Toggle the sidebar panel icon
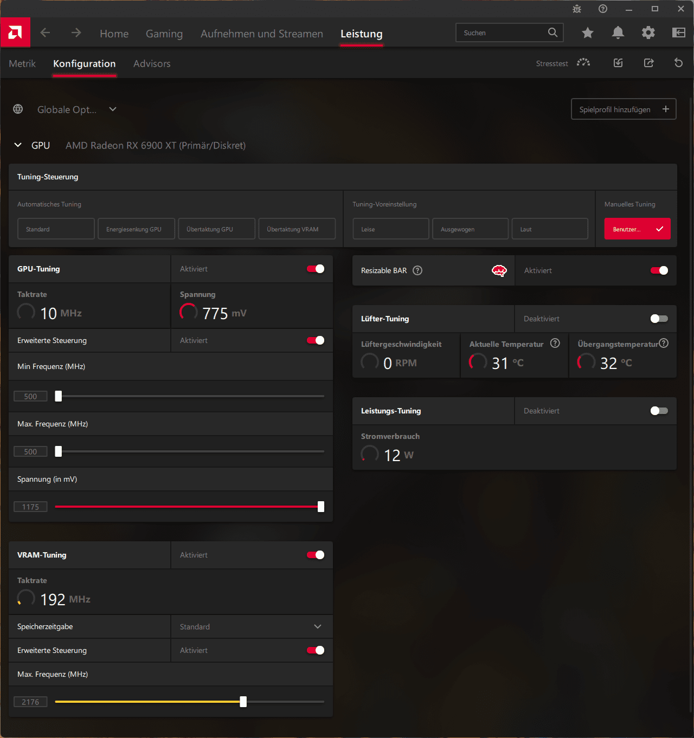This screenshot has width=694, height=738. point(679,33)
